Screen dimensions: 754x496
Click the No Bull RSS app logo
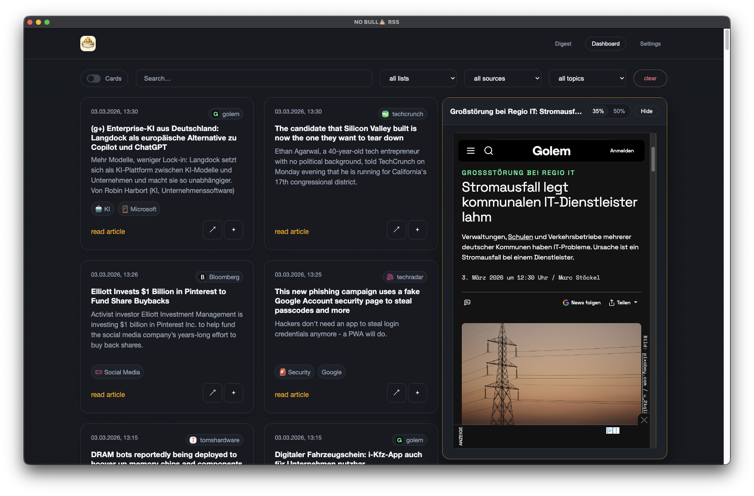88,44
